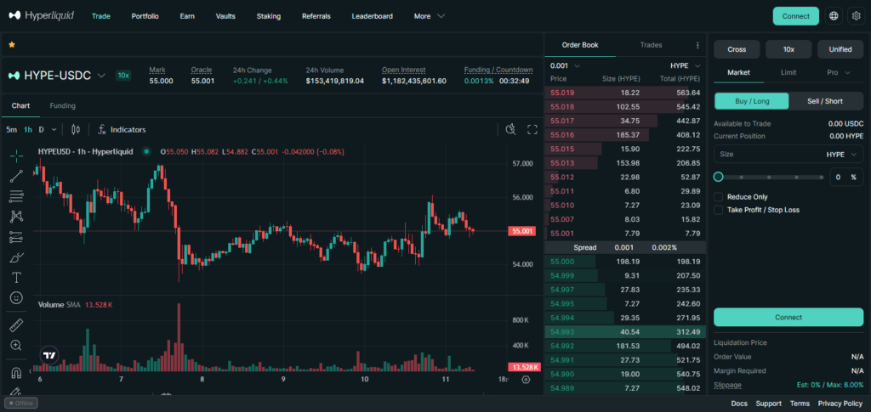Expand the HYPE-USDC pair selector
The image size is (871, 412).
[x=101, y=76]
